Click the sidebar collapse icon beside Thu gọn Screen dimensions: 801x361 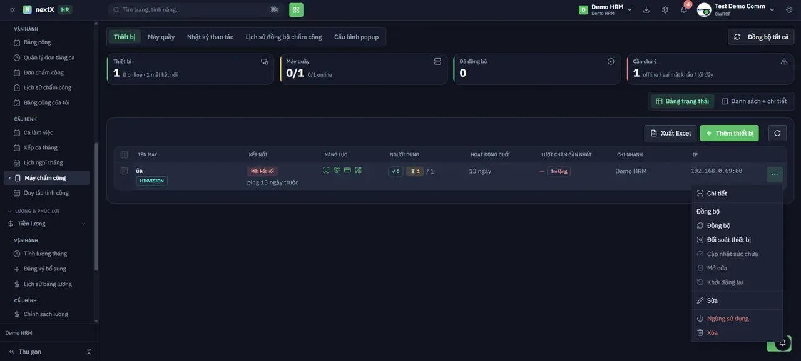(x=89, y=352)
